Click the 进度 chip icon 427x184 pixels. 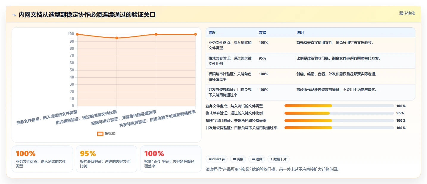coord(253,159)
